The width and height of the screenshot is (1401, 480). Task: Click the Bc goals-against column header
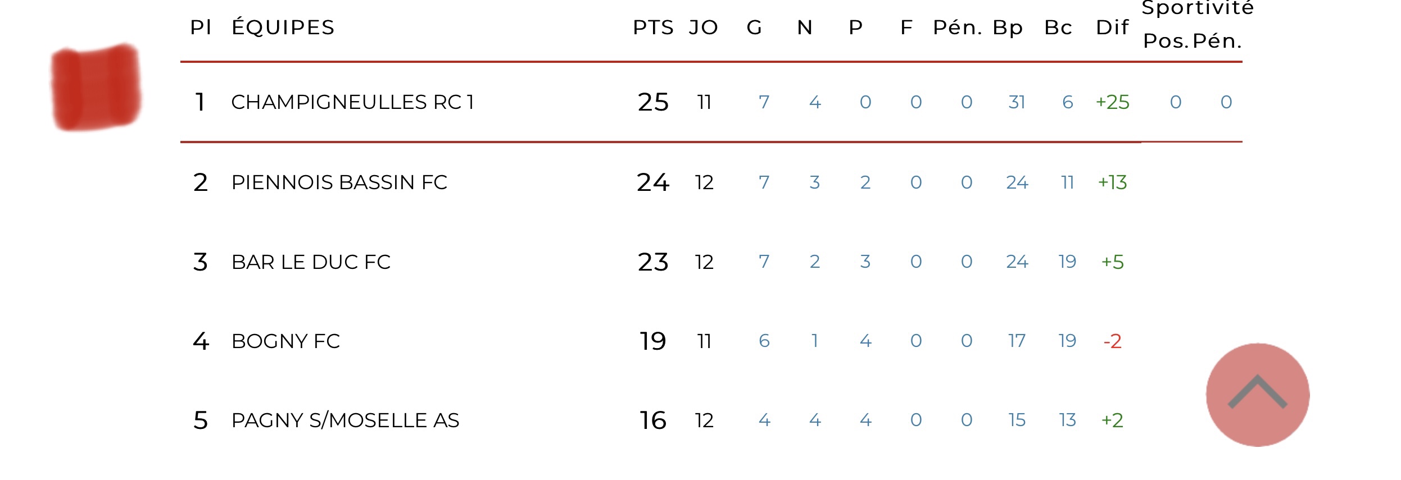click(x=1058, y=28)
